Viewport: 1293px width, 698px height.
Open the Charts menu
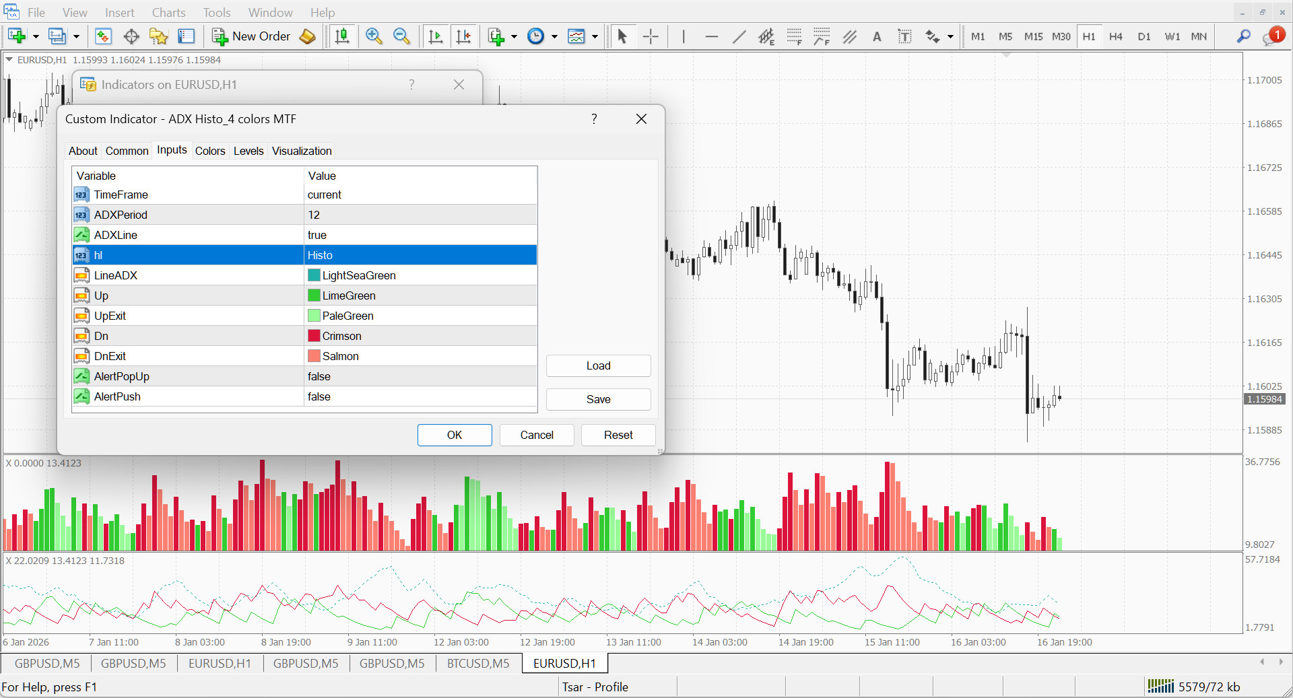point(168,12)
